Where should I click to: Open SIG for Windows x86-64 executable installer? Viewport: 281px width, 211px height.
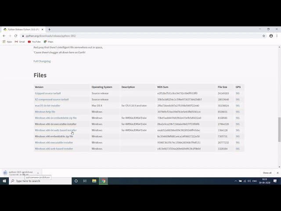coord(238,124)
